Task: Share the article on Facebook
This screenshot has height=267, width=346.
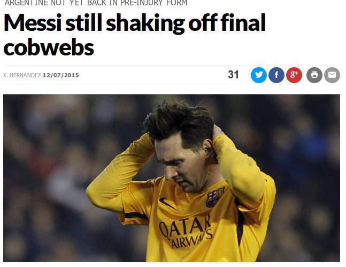Action: click(276, 75)
